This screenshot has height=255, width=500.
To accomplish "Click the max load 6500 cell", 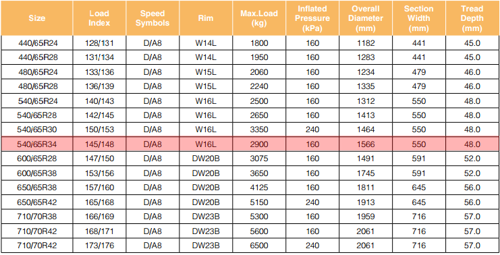I will coord(259,246).
